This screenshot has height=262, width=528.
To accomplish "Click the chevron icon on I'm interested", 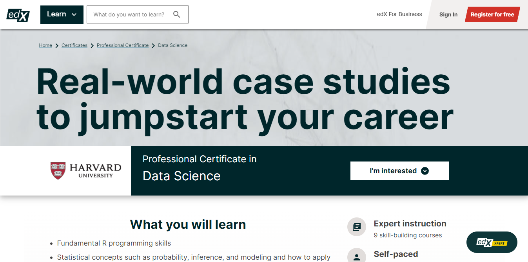I will tap(425, 171).
